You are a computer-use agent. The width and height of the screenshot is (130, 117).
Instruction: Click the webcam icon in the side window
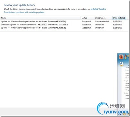tap(122, 64)
